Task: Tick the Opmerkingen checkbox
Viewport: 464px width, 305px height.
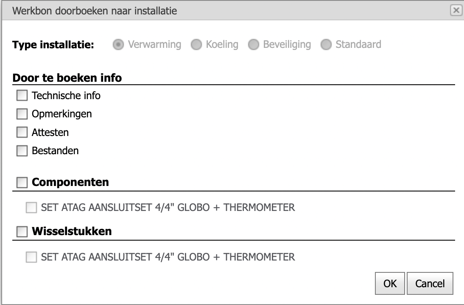Action: coord(22,114)
